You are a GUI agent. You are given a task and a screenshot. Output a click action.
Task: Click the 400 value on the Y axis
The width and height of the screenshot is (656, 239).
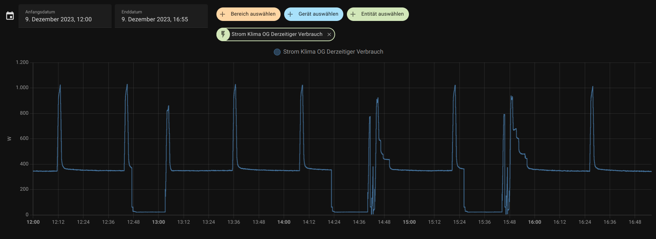pos(24,164)
